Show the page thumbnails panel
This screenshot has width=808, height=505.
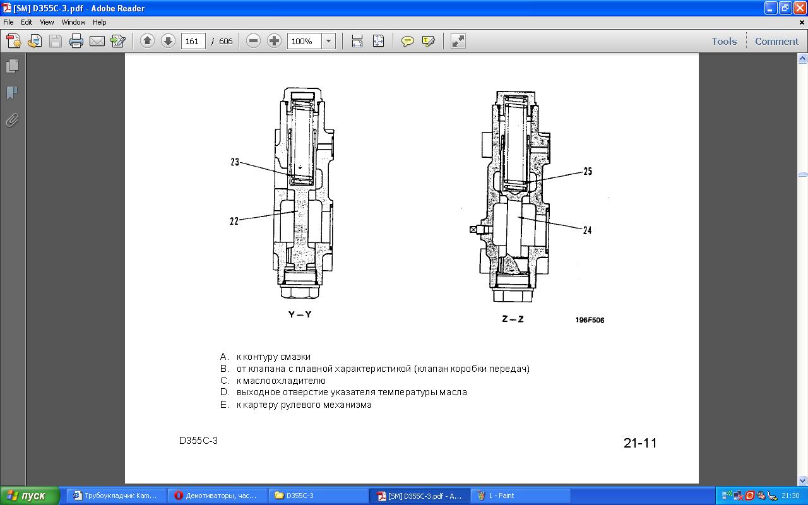12,66
